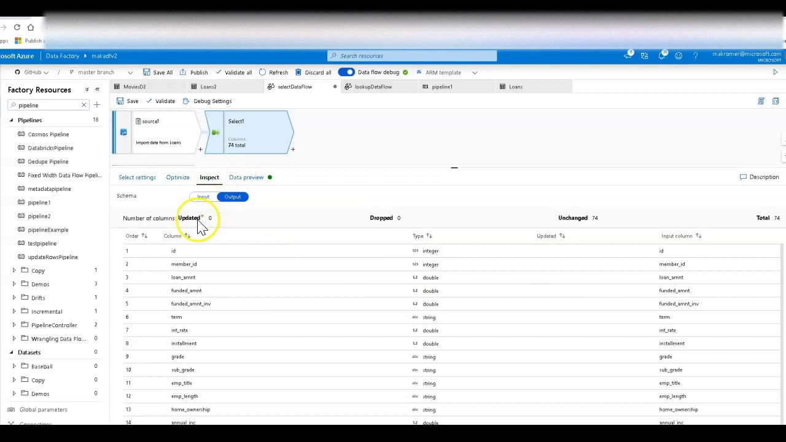This screenshot has height=442, width=786.
Task: Expand the PipelineController folder
Action: click(x=14, y=325)
